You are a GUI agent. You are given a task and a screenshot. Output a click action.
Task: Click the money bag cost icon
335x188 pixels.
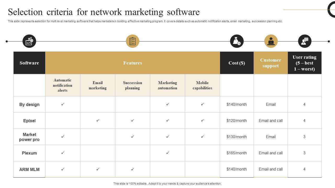tap(237, 41)
